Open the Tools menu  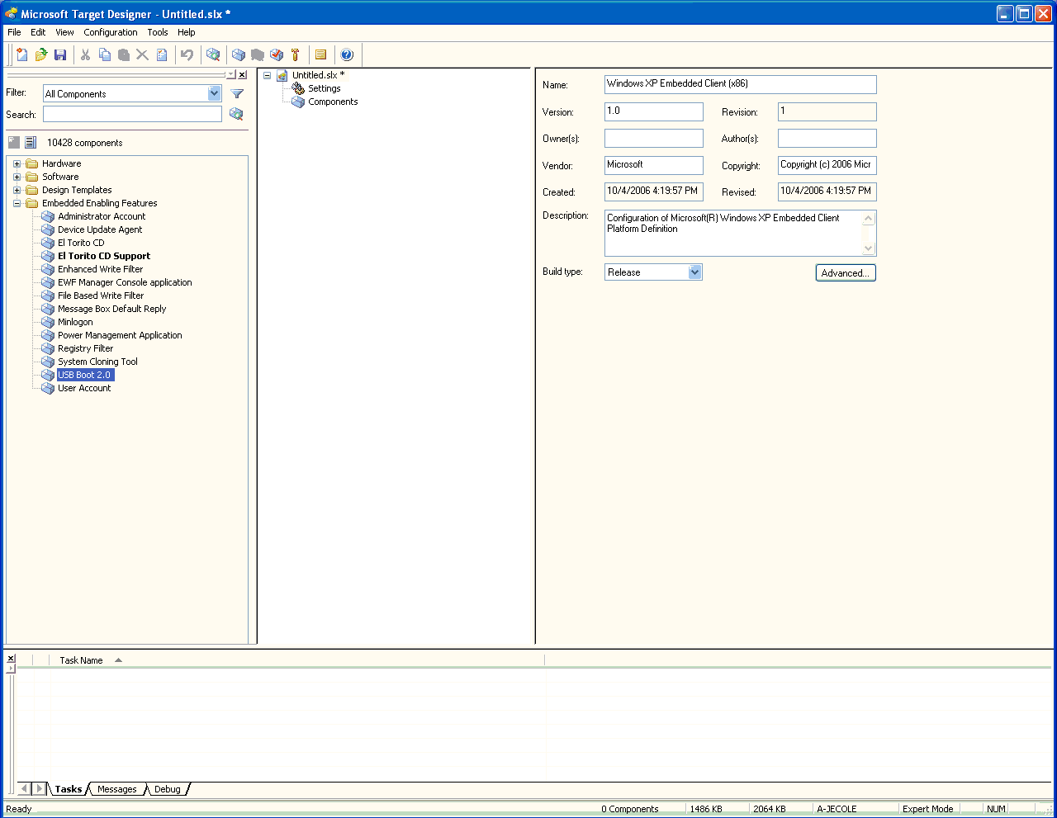tap(158, 32)
